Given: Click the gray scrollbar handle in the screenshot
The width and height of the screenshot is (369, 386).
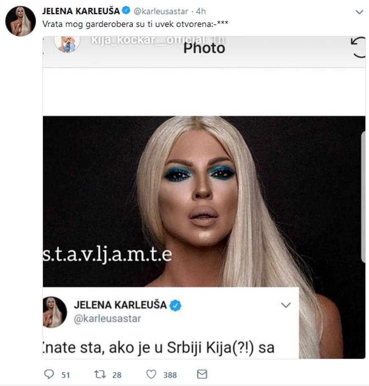Looking at the screenshot, I should (x=363, y=197).
